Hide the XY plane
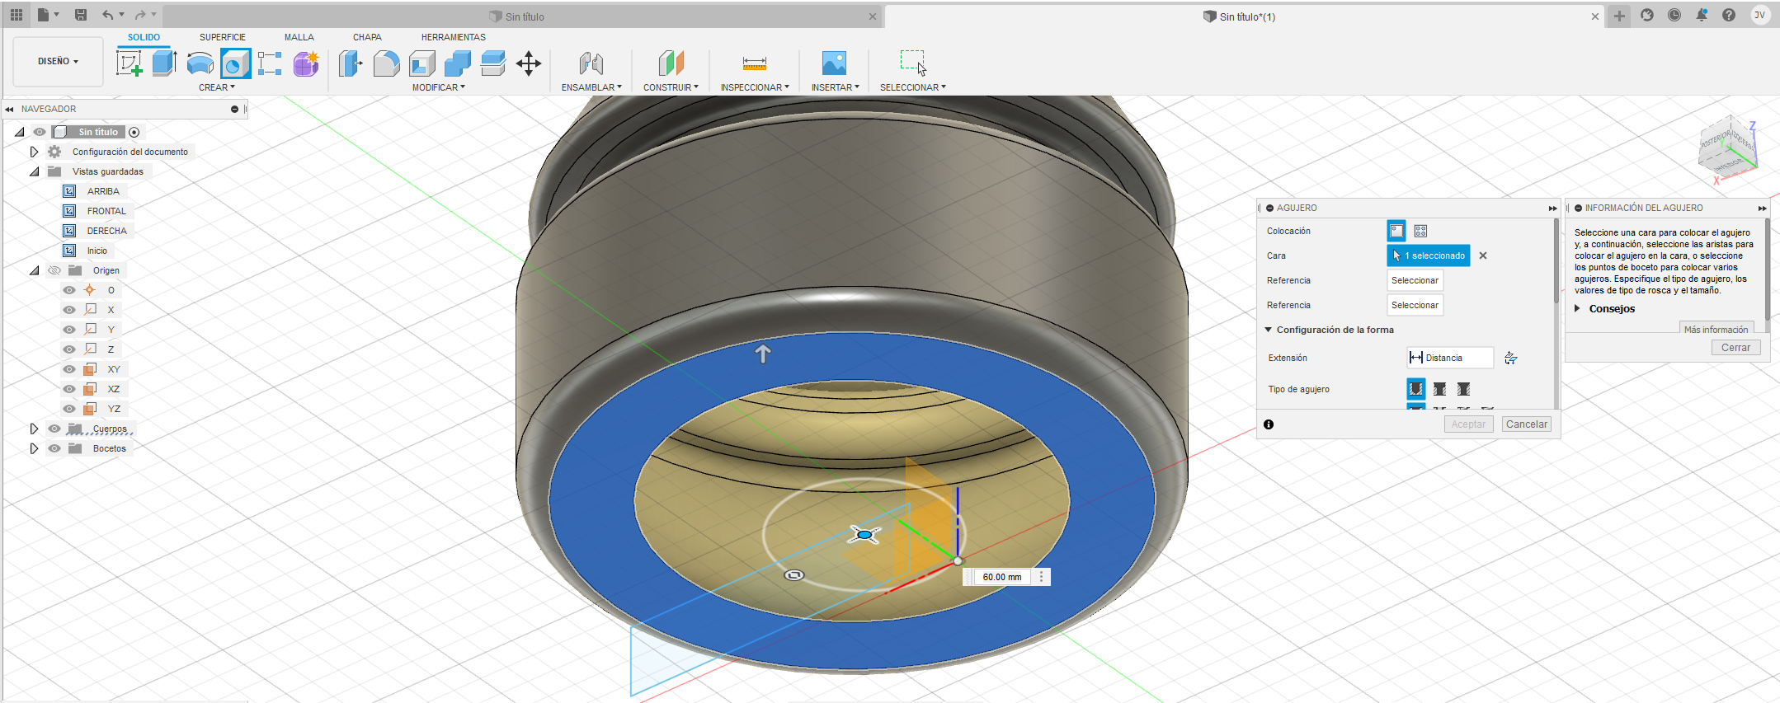The height and width of the screenshot is (703, 1780). tap(69, 369)
